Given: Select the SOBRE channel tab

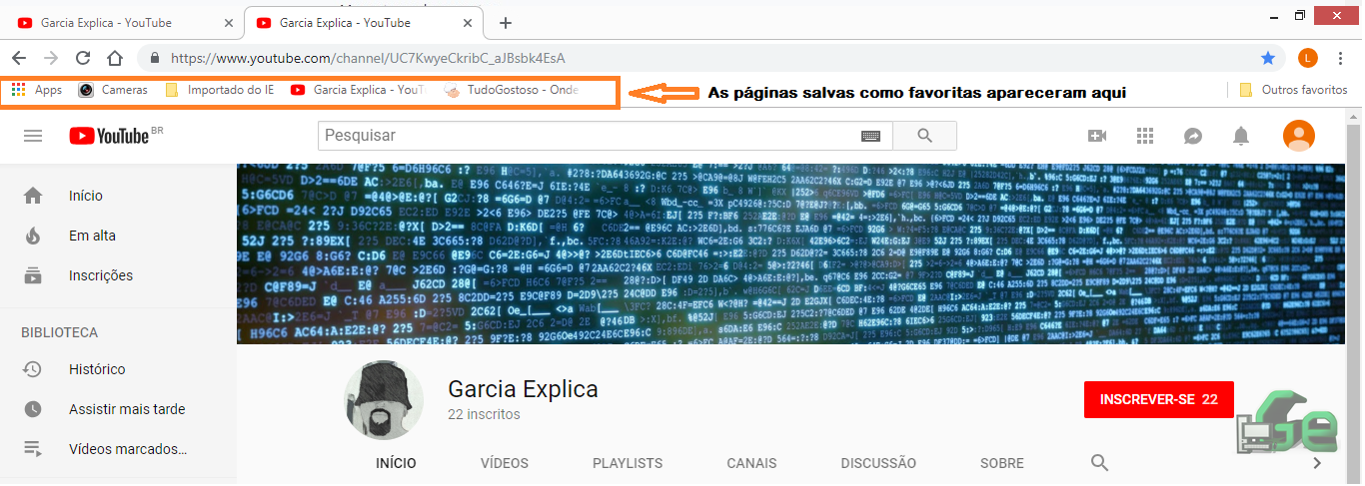Looking at the screenshot, I should tap(1002, 463).
